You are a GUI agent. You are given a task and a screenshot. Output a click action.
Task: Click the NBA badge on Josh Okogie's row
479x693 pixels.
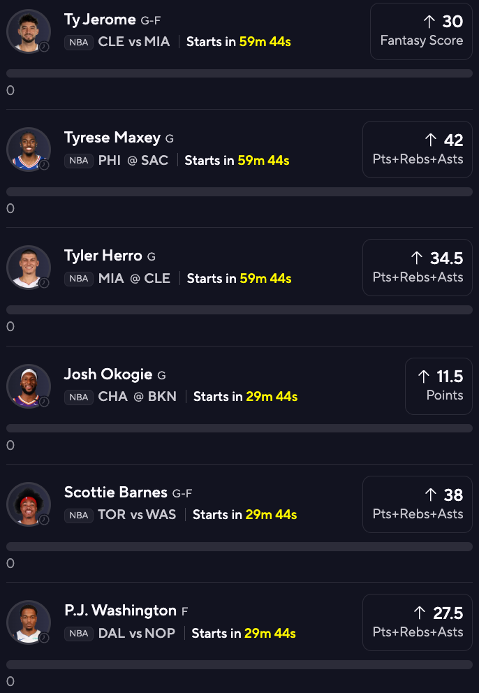coord(79,397)
